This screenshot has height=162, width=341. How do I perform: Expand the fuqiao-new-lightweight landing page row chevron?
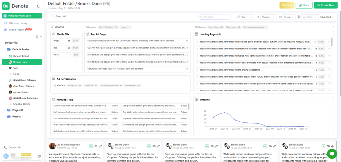pos(329,56)
